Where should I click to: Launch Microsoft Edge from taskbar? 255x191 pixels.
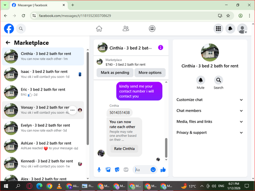[x=39, y=186]
